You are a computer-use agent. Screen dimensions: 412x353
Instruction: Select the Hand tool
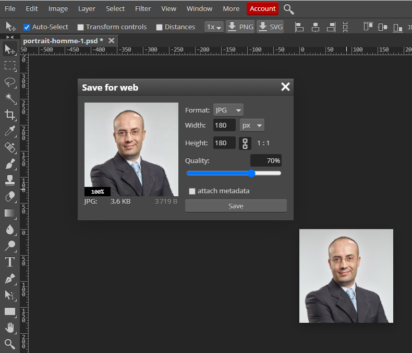coord(10,327)
